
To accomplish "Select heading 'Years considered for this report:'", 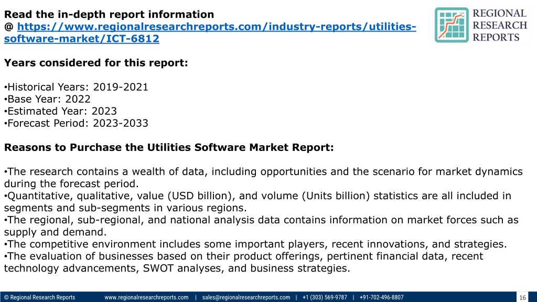I will 96,63.
